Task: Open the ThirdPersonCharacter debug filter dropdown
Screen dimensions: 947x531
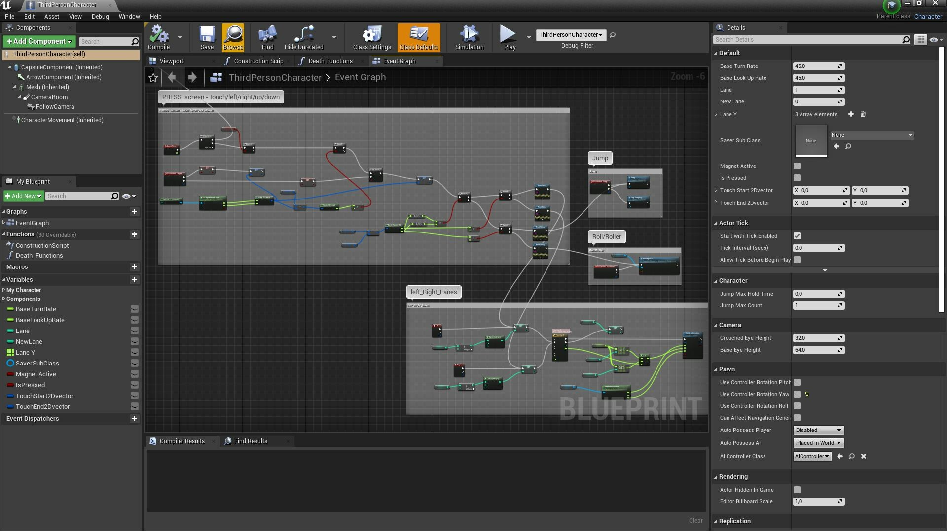Action: tap(570, 35)
